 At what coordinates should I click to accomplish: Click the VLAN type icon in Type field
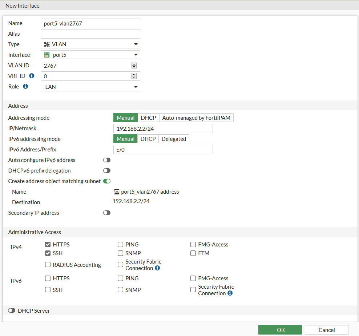(47, 44)
